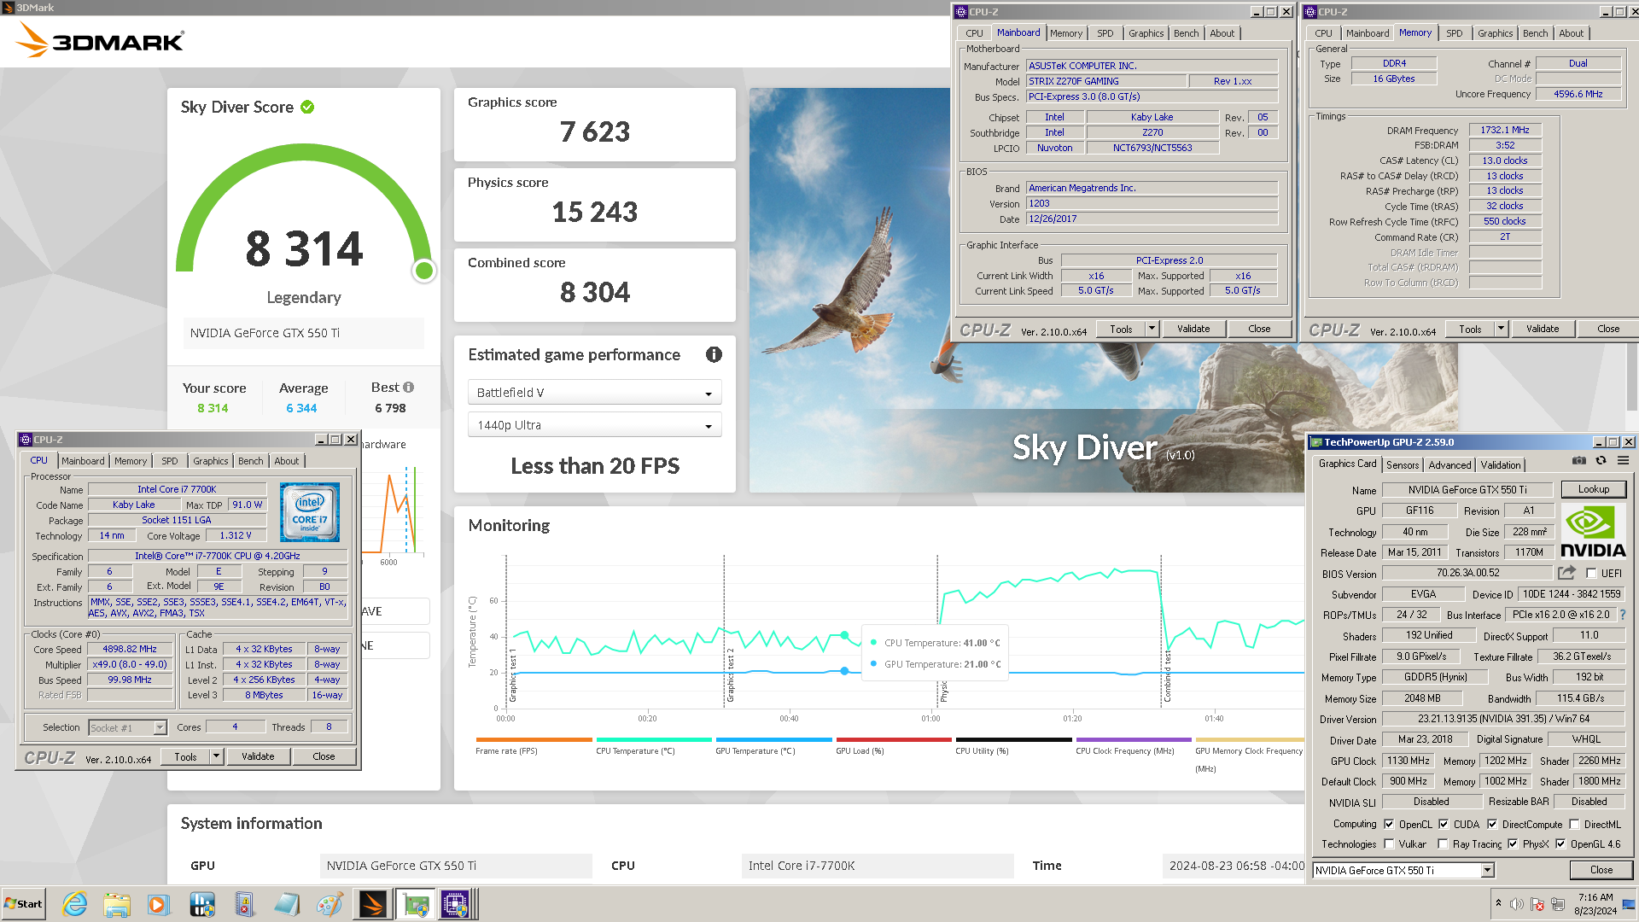Screen dimensions: 1639x922
Task: Open the Battlefield V game dropdown
Action: click(595, 393)
